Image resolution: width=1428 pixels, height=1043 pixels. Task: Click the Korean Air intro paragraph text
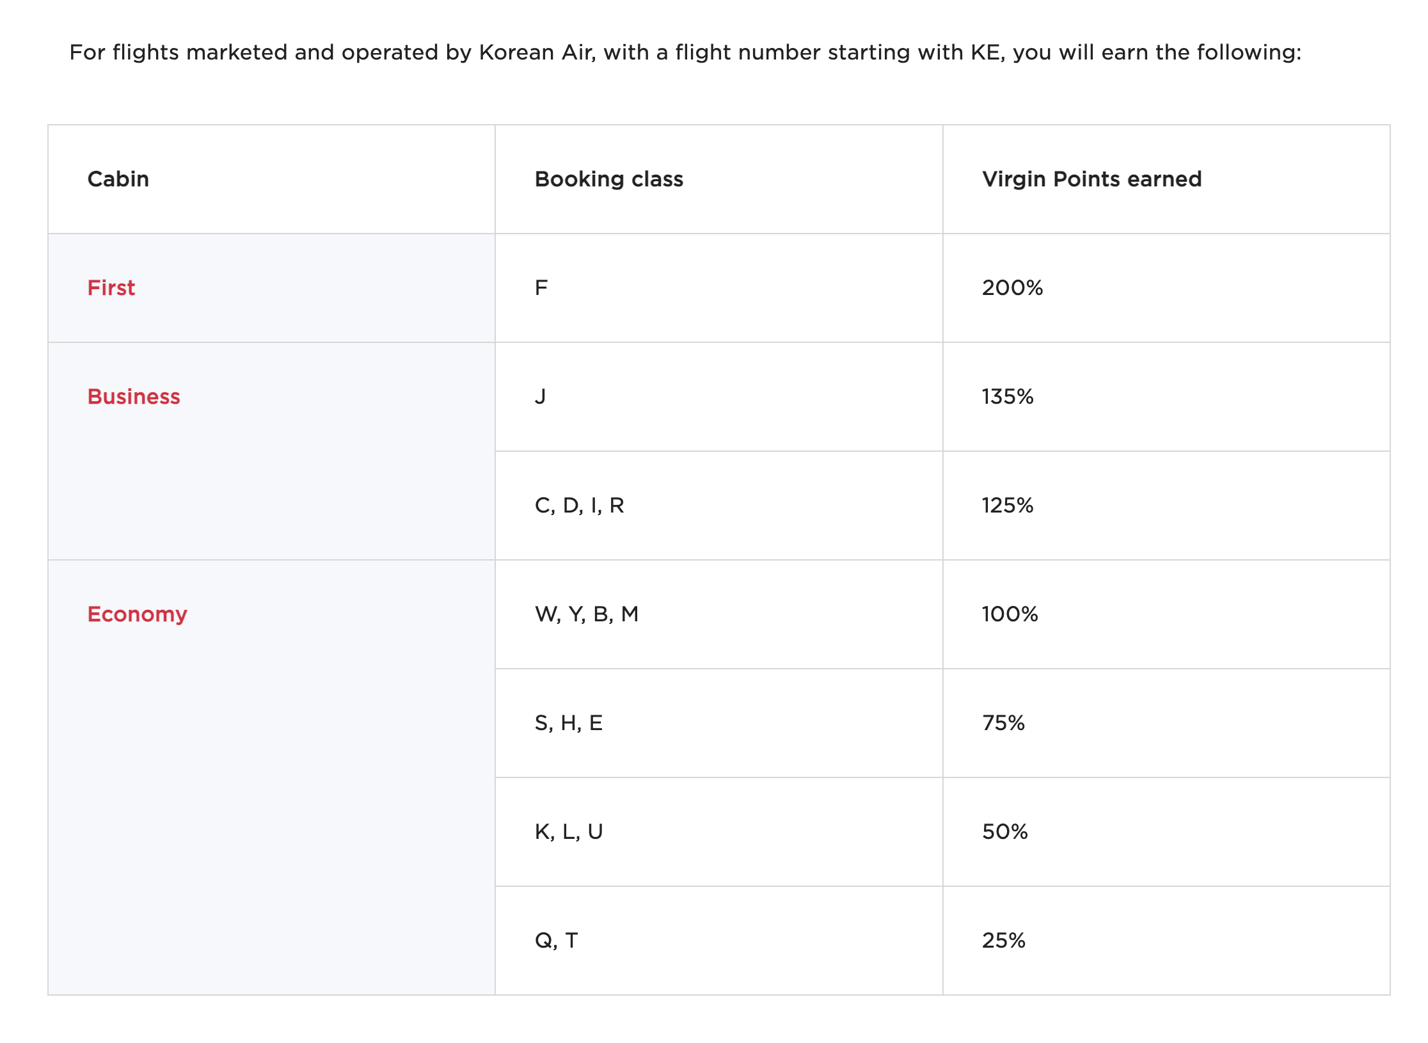(685, 52)
